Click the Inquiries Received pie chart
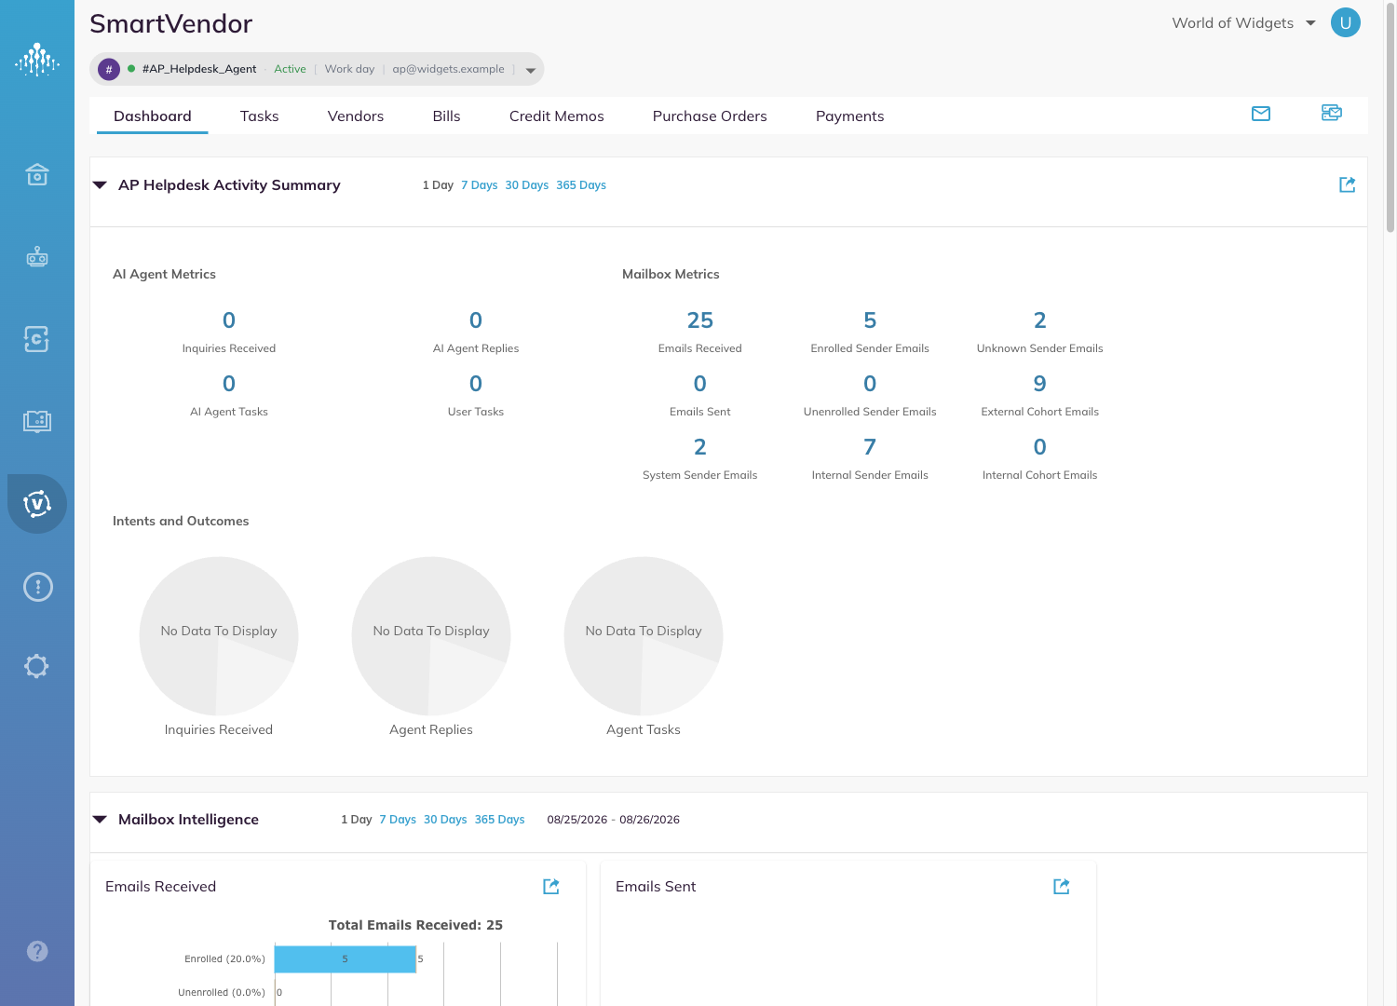1397x1006 pixels. point(219,636)
